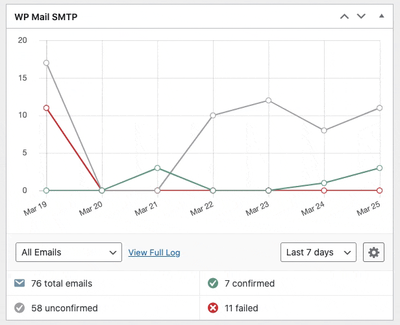The height and width of the screenshot is (325, 400).
Task: Select the Mar 19 red failed data point
Action: [46, 108]
